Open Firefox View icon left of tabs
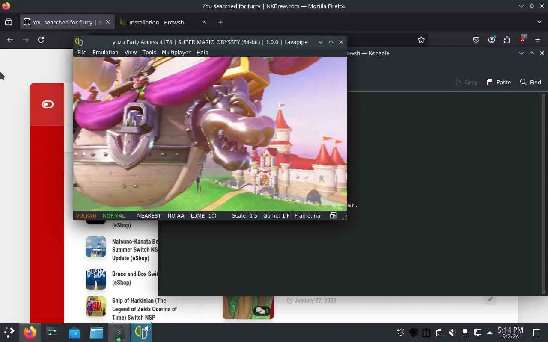 (x=9, y=22)
